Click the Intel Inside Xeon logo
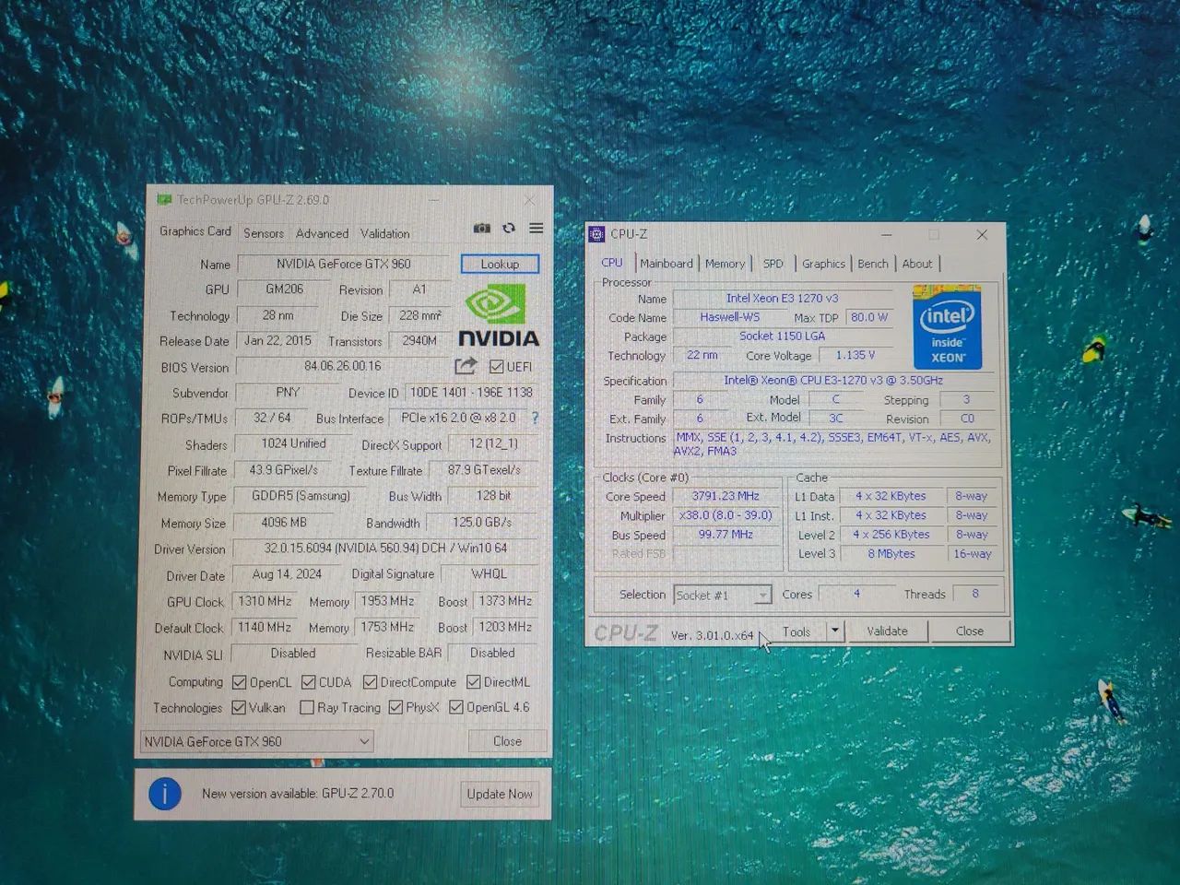 pos(947,327)
